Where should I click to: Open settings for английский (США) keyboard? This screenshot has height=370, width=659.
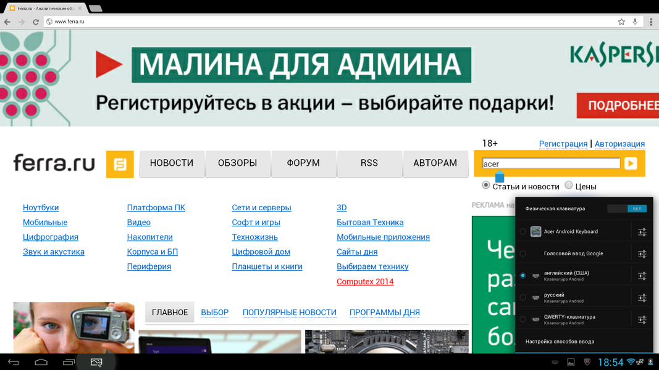[x=642, y=276]
